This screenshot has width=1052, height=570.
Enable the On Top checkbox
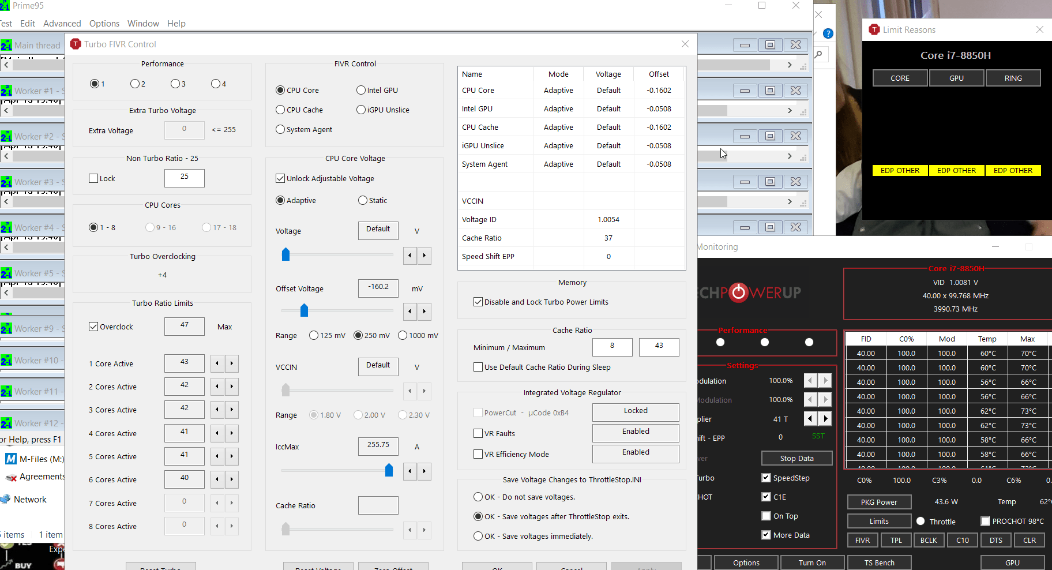[x=766, y=516]
